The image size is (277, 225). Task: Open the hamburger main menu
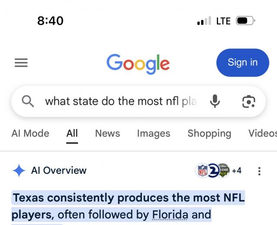pyautogui.click(x=21, y=63)
